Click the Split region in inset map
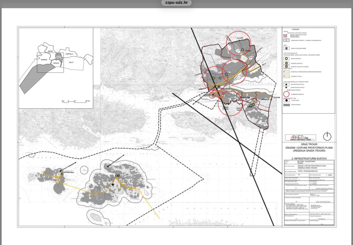The height and width of the screenshot is (245, 353). click(71, 62)
